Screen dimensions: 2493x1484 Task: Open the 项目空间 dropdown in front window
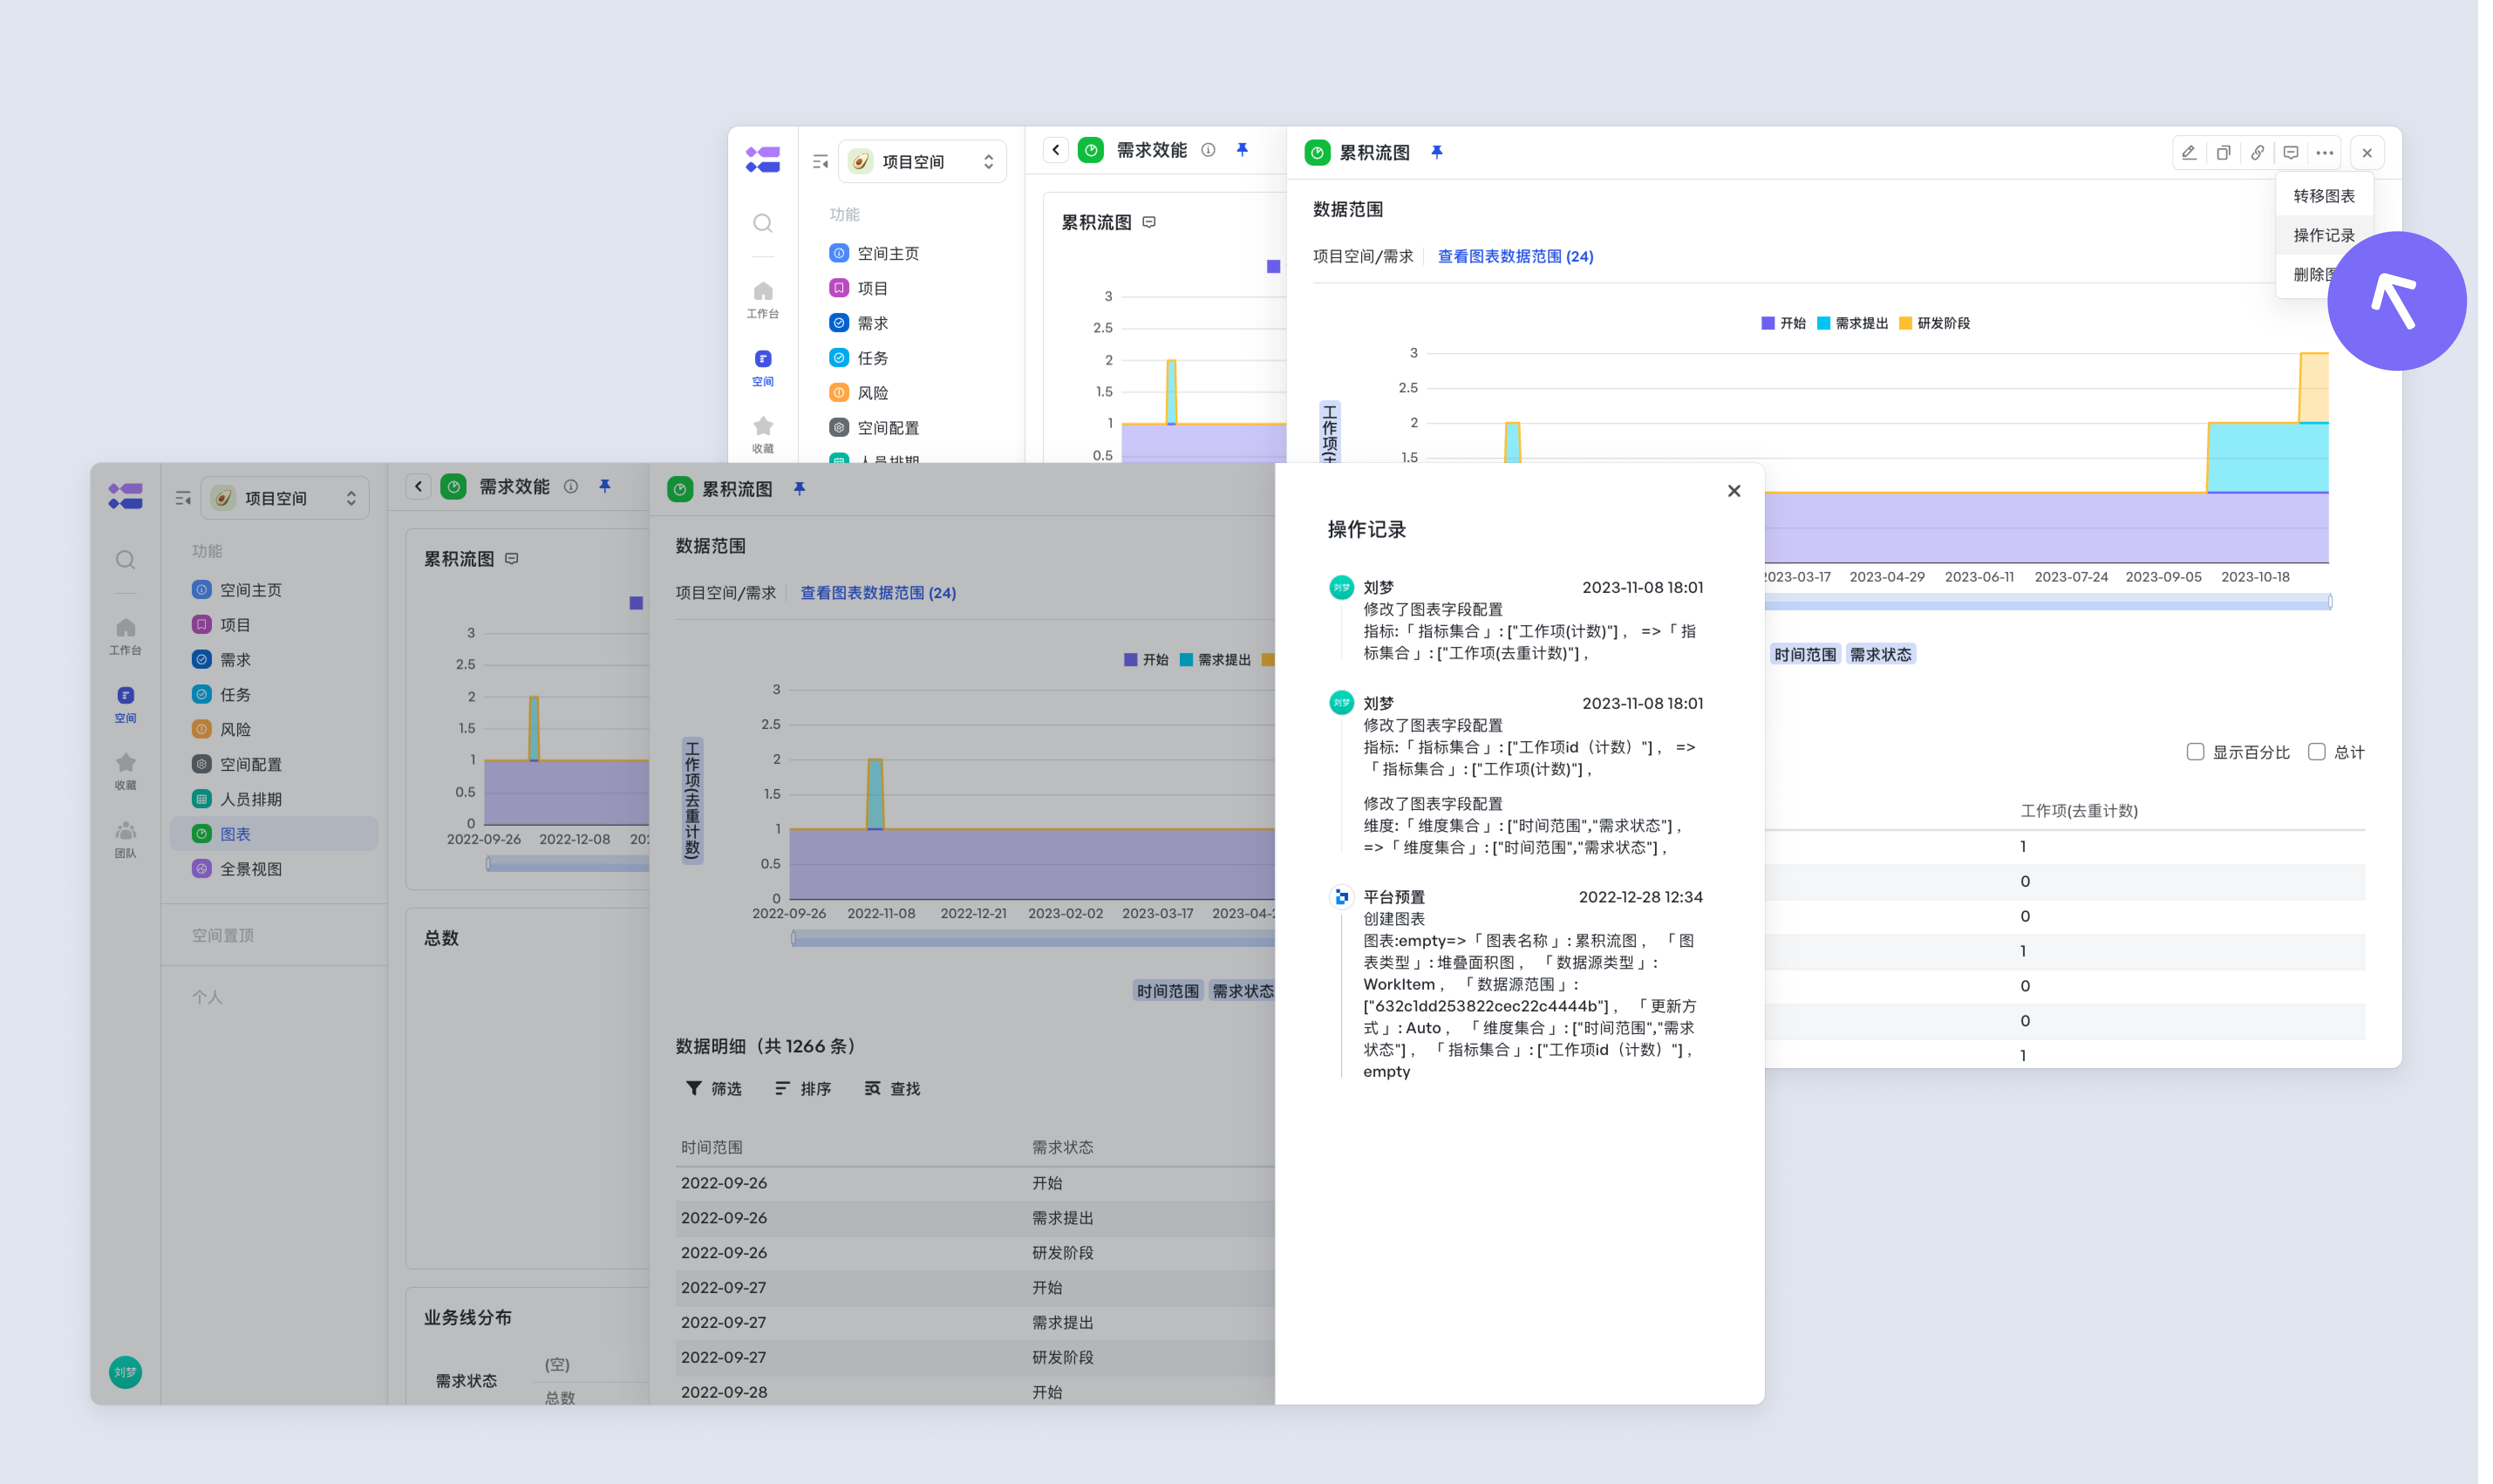point(285,498)
